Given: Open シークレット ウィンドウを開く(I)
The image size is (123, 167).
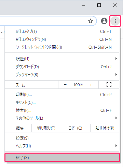Looking at the screenshot, I should click(62, 47).
